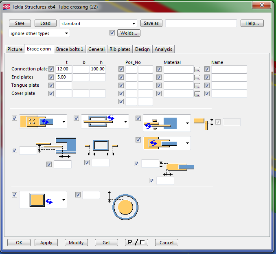Screen dimensions: 276x254
Task: Click the Modify button
Action: coord(76,243)
